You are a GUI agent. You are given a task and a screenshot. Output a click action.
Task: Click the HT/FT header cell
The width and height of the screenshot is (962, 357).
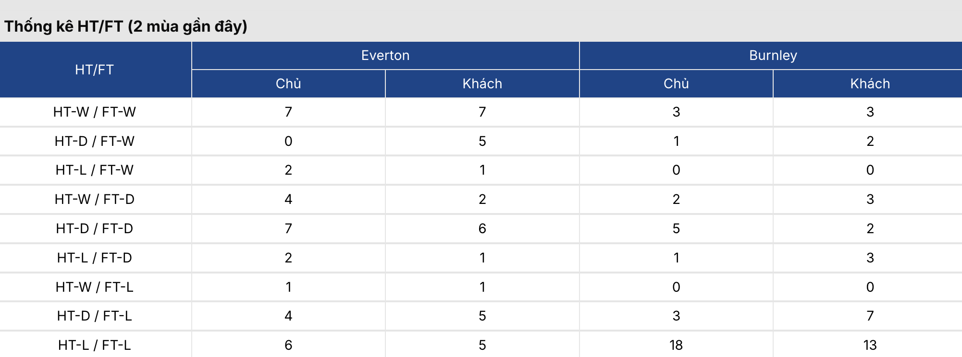[95, 70]
